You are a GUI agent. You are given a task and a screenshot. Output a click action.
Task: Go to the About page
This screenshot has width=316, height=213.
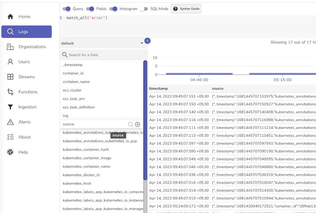(25, 137)
